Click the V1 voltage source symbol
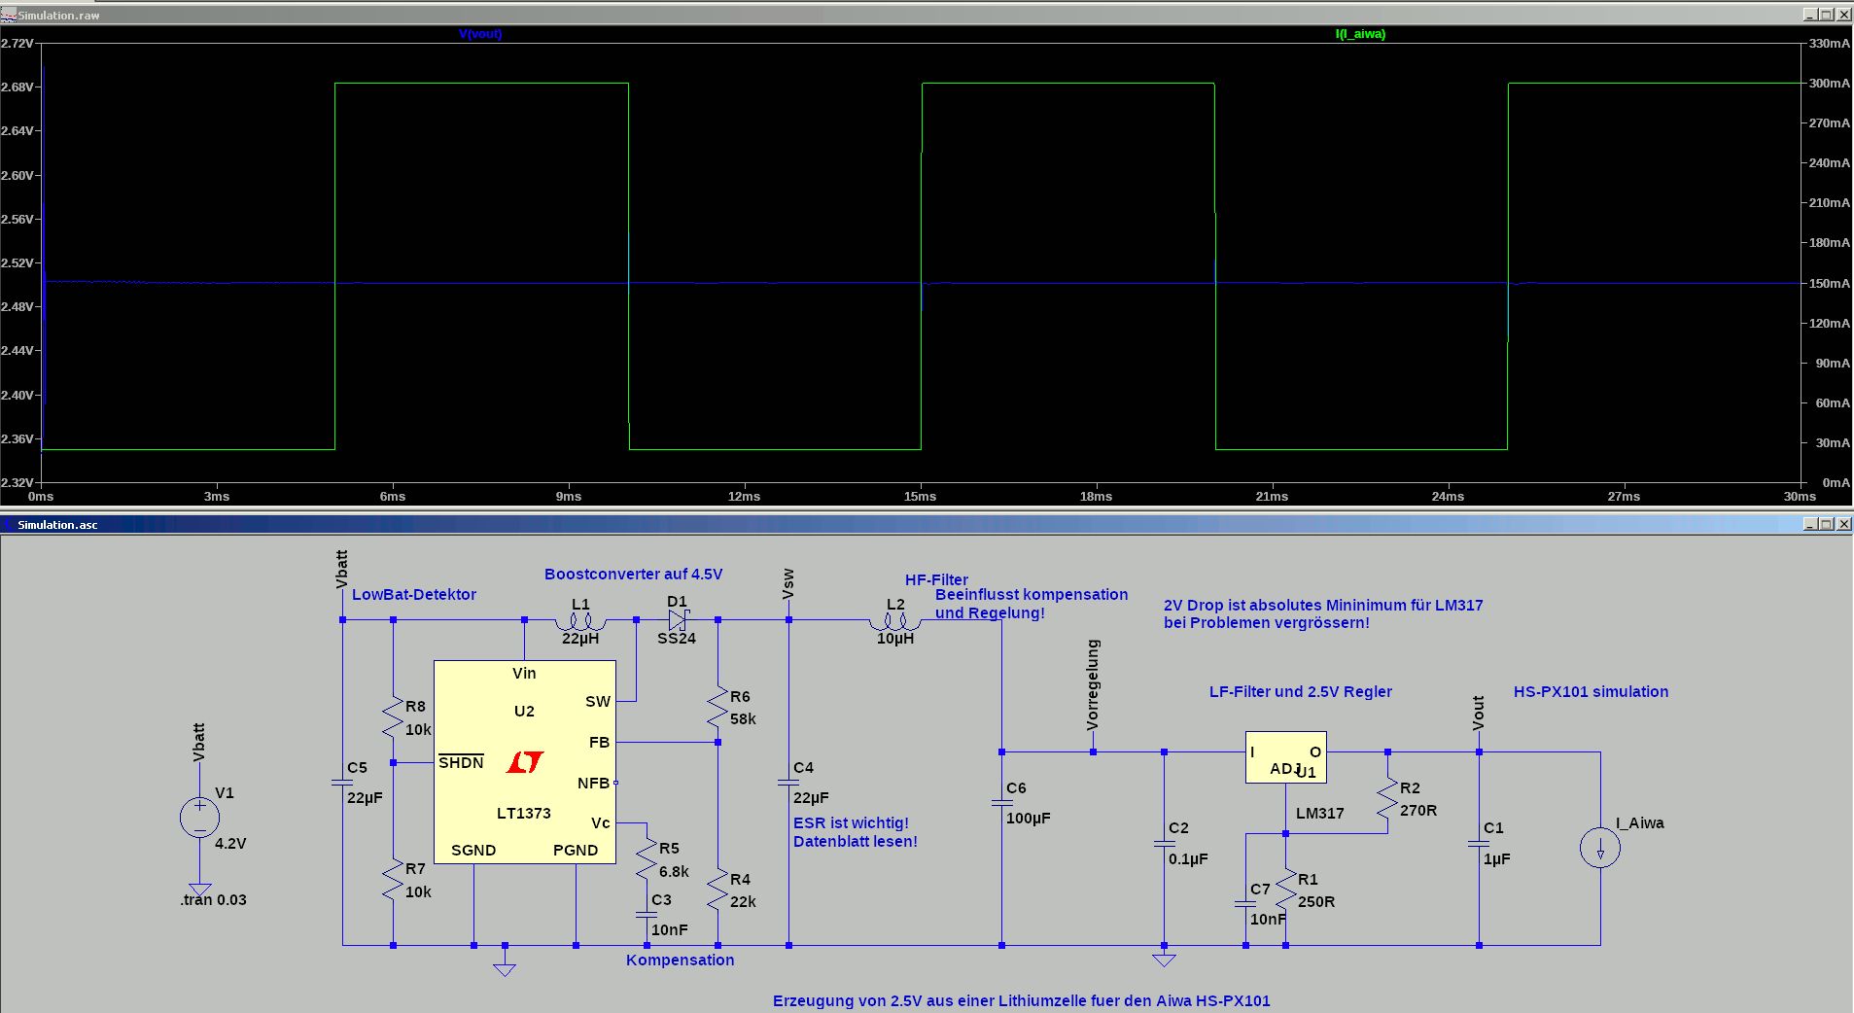The width and height of the screenshot is (1854, 1013). pos(199,818)
